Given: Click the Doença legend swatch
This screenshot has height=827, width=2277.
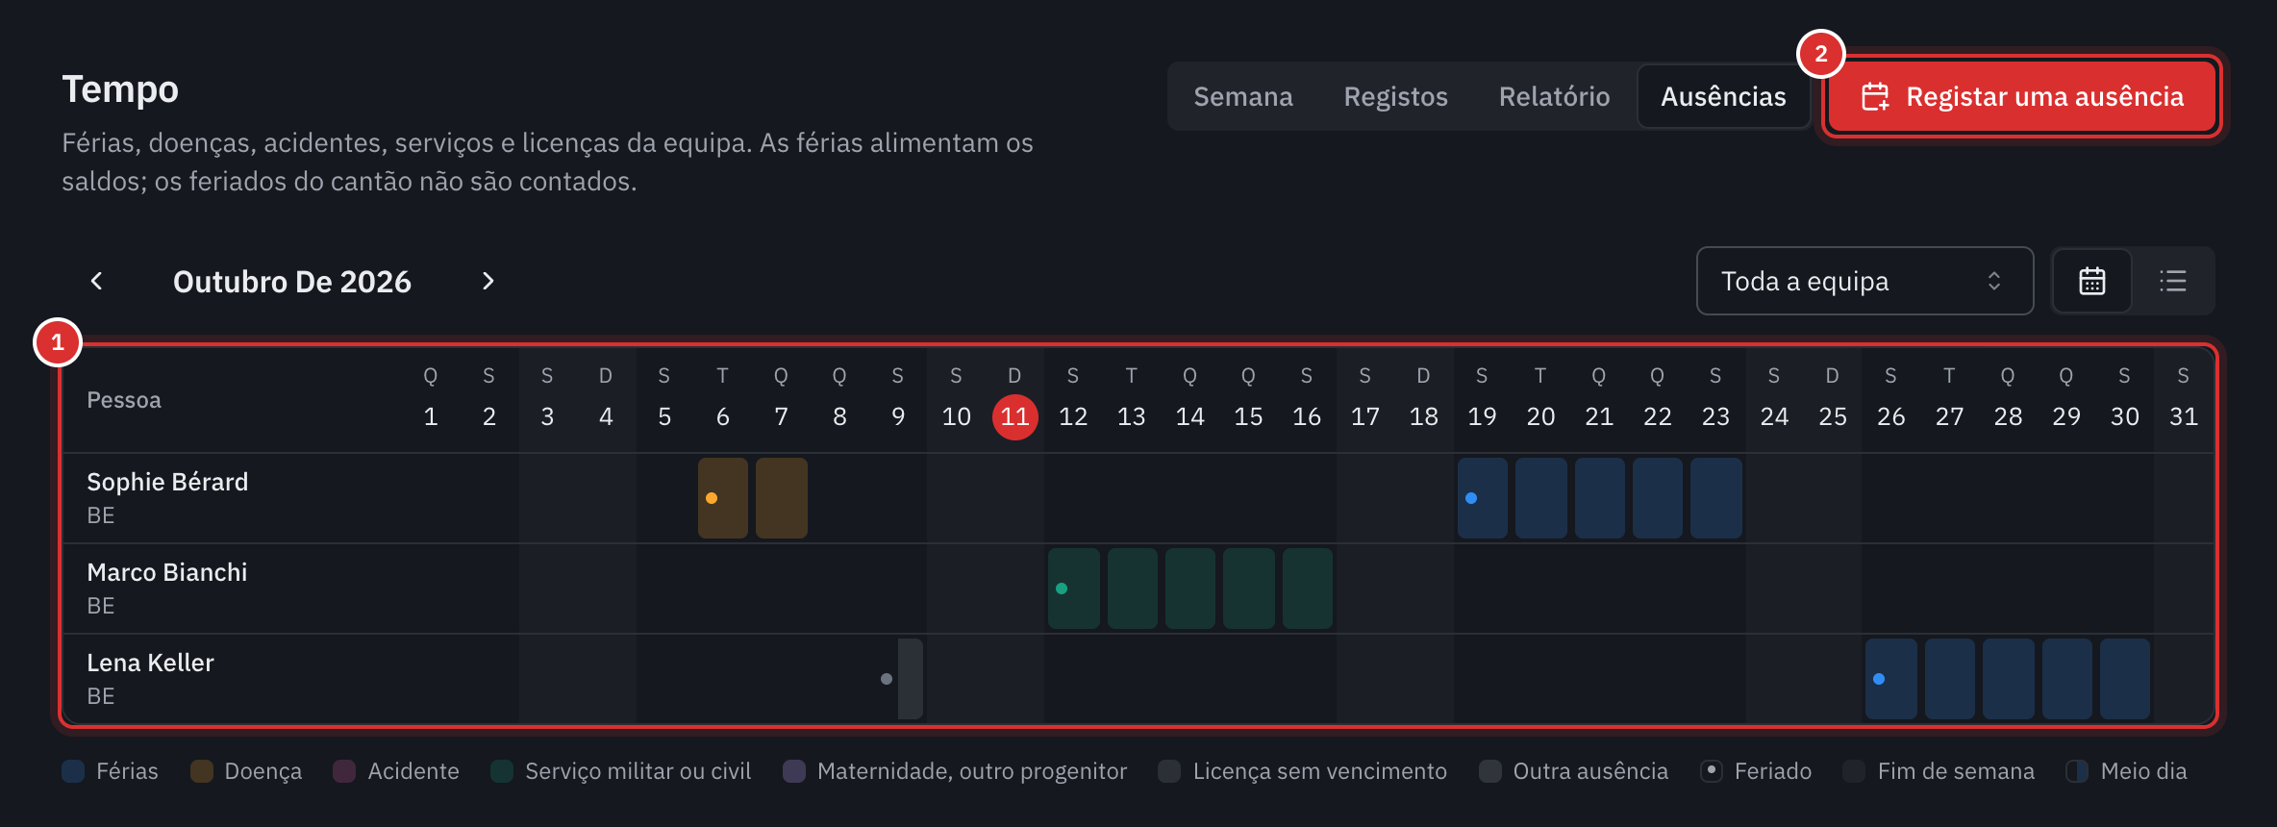Looking at the screenshot, I should pyautogui.click(x=202, y=771).
